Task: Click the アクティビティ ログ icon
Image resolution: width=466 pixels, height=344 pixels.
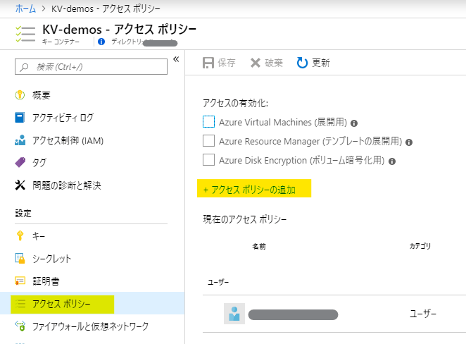Action: coord(20,118)
